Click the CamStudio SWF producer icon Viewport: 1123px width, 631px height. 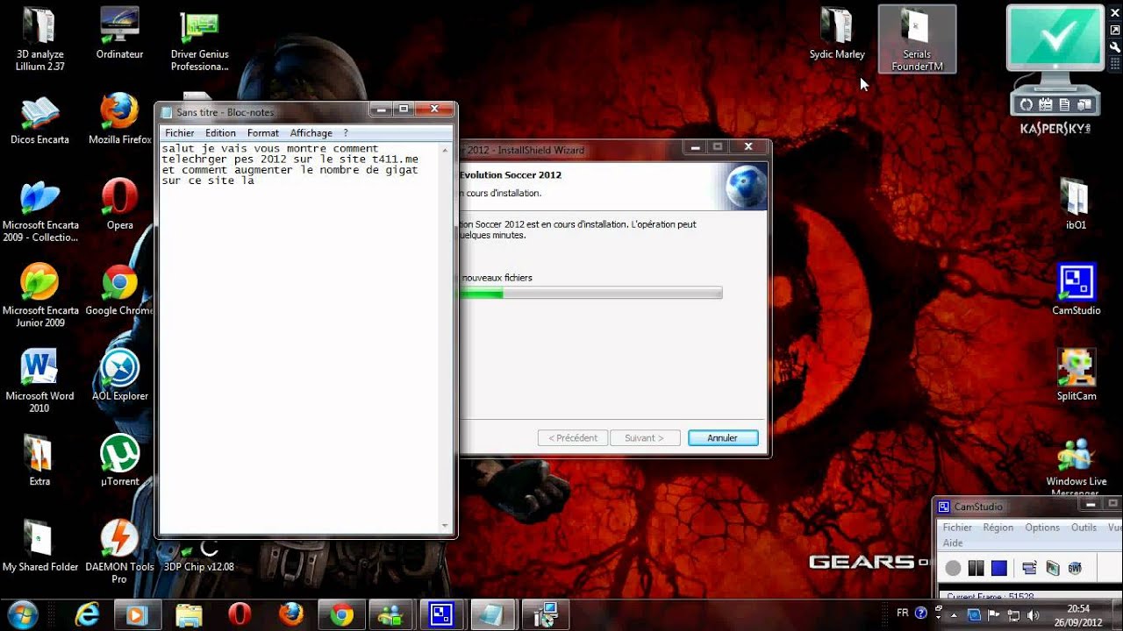coord(1075,569)
